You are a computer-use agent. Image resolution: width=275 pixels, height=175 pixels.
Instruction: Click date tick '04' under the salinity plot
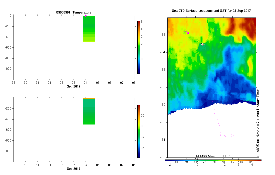[86, 165]
